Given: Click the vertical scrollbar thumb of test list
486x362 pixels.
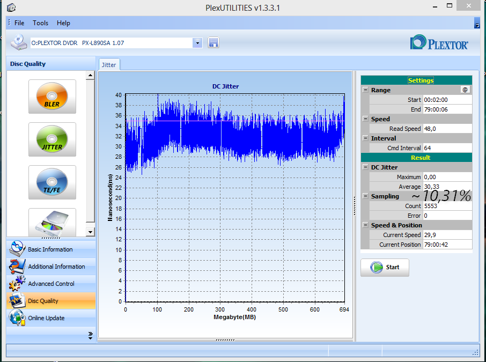Looking at the screenshot, I should click(x=90, y=151).
